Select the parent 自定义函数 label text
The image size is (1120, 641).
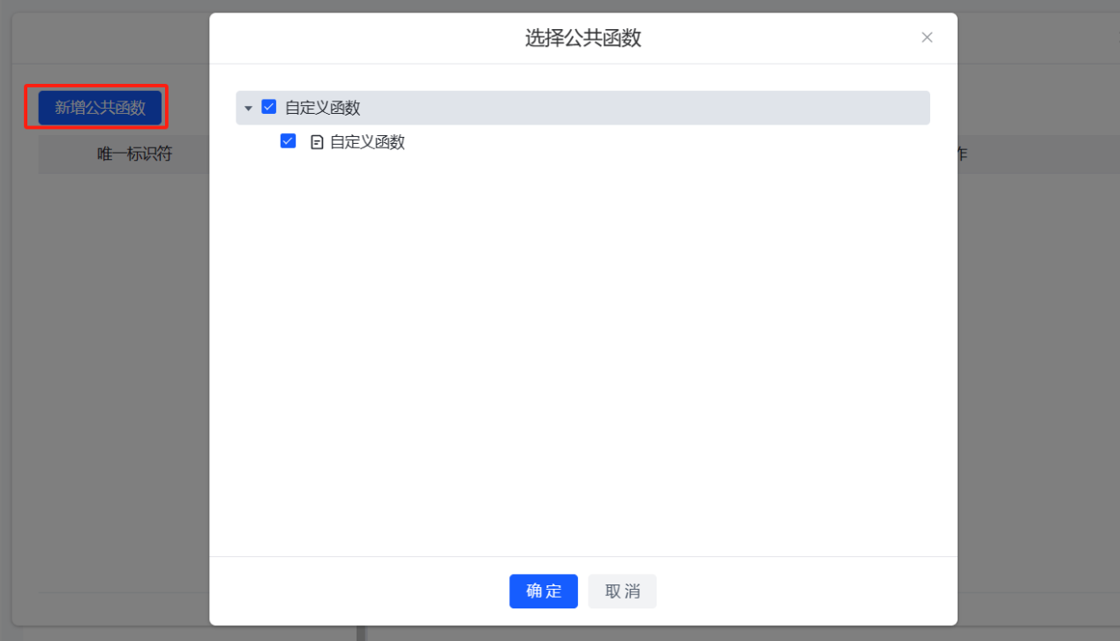click(x=322, y=108)
